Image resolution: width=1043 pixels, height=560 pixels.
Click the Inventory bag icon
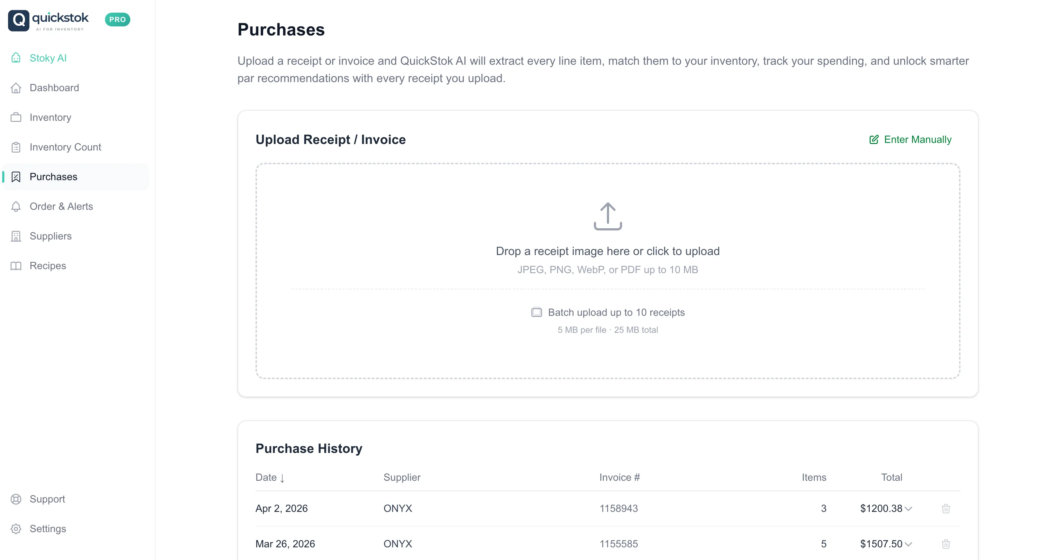click(x=16, y=117)
